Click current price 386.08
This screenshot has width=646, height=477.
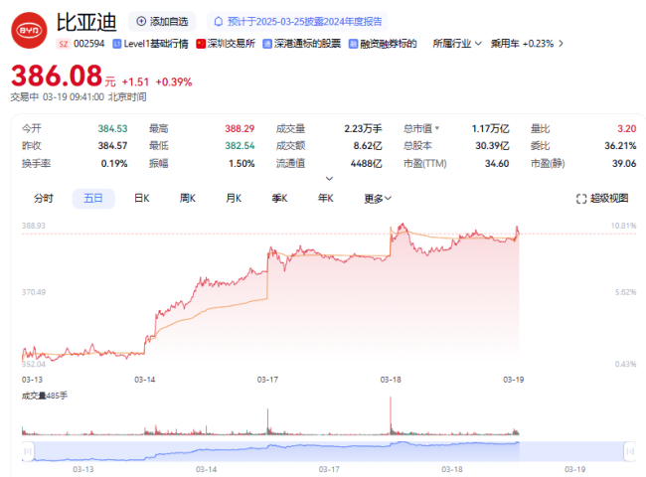(57, 76)
